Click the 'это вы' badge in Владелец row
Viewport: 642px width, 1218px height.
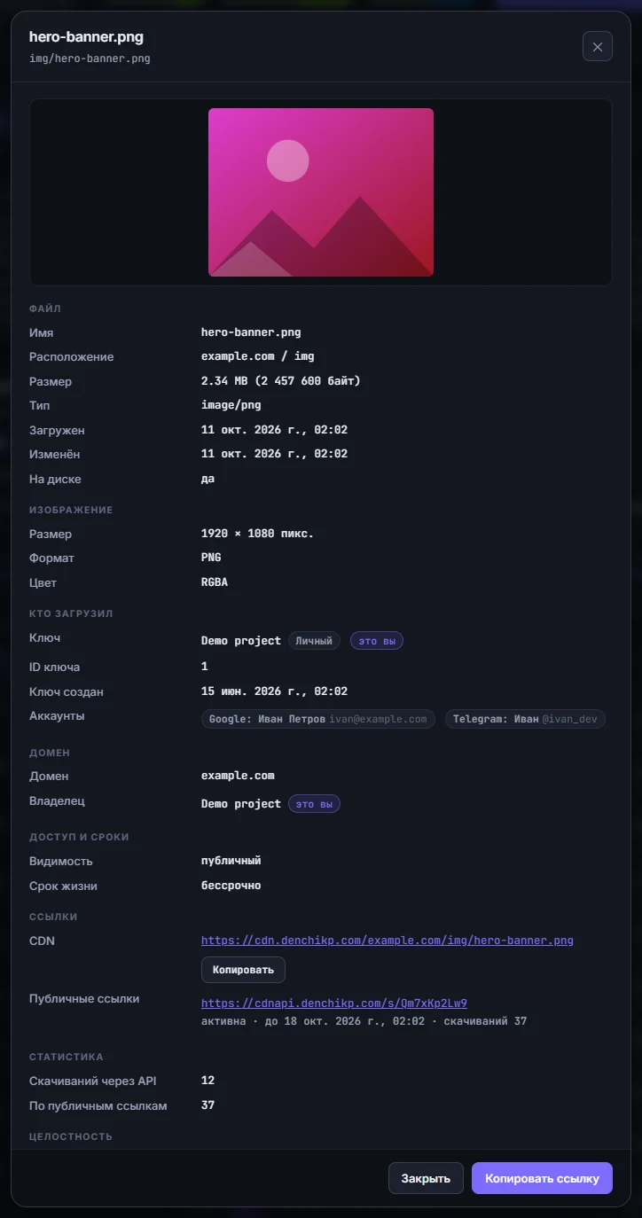click(314, 804)
